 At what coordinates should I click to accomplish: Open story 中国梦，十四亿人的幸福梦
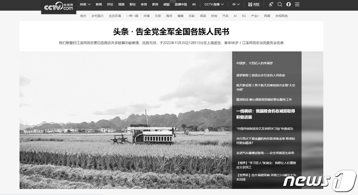point(254,63)
